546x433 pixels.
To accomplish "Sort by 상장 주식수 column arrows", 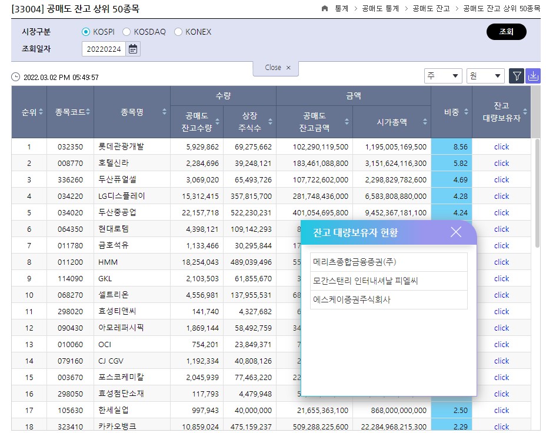I will pyautogui.click(x=270, y=121).
